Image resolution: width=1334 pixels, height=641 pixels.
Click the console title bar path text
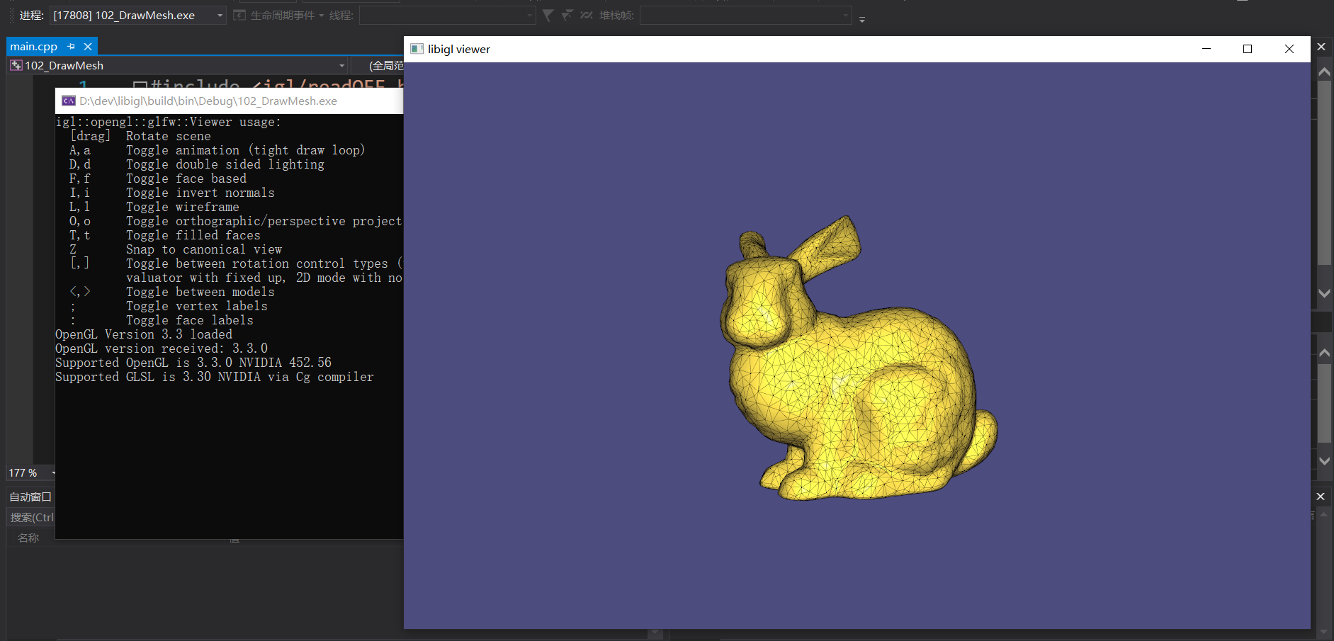[208, 101]
